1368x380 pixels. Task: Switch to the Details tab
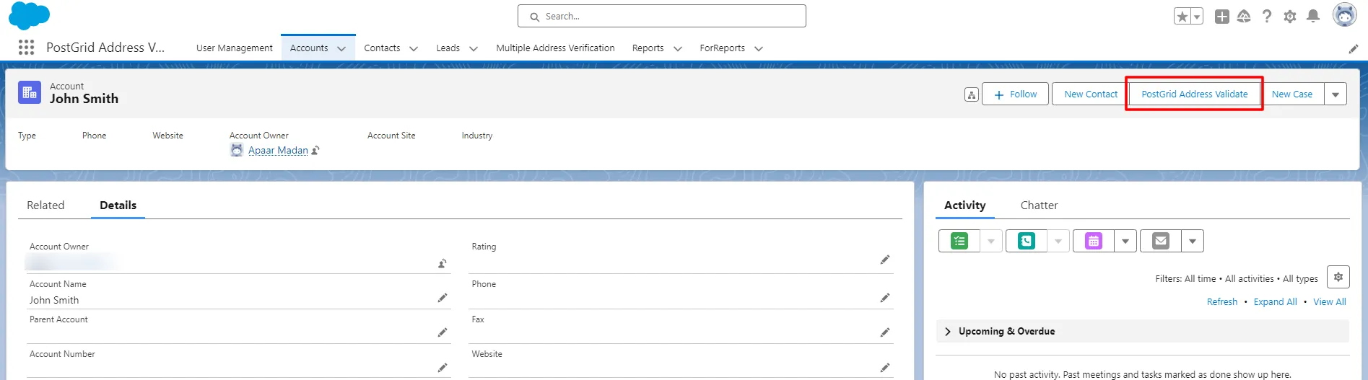[x=118, y=206]
